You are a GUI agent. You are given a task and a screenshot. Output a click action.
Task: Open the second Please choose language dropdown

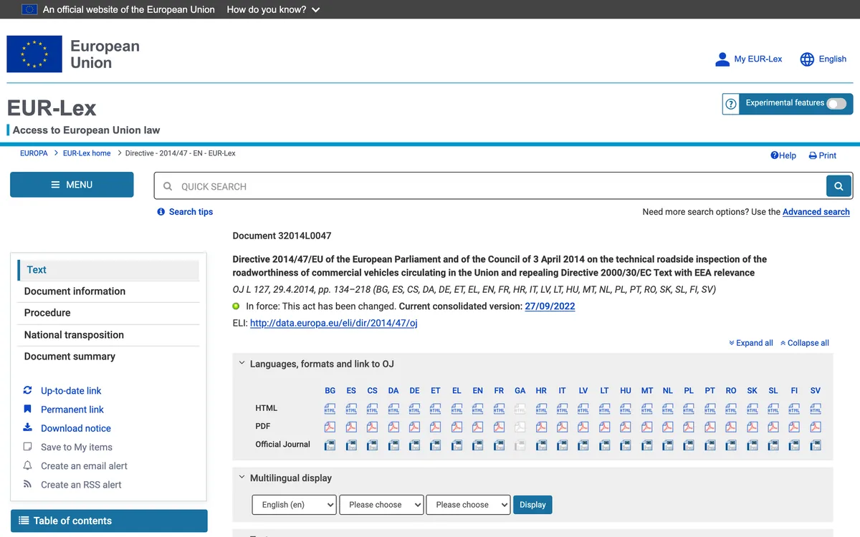(x=381, y=505)
